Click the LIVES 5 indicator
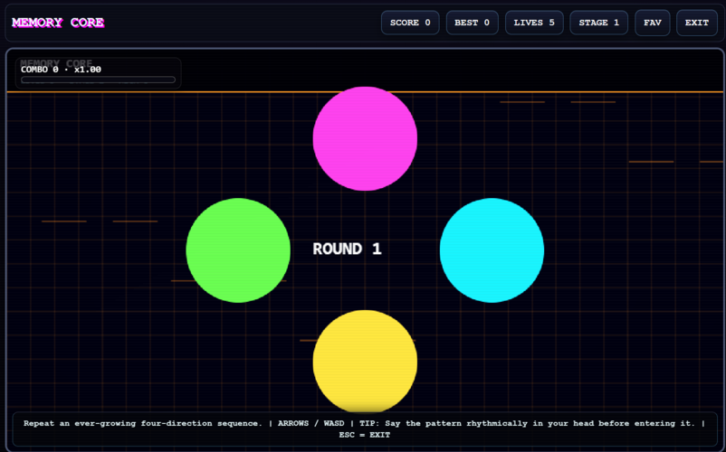This screenshot has width=726, height=452. coord(534,23)
